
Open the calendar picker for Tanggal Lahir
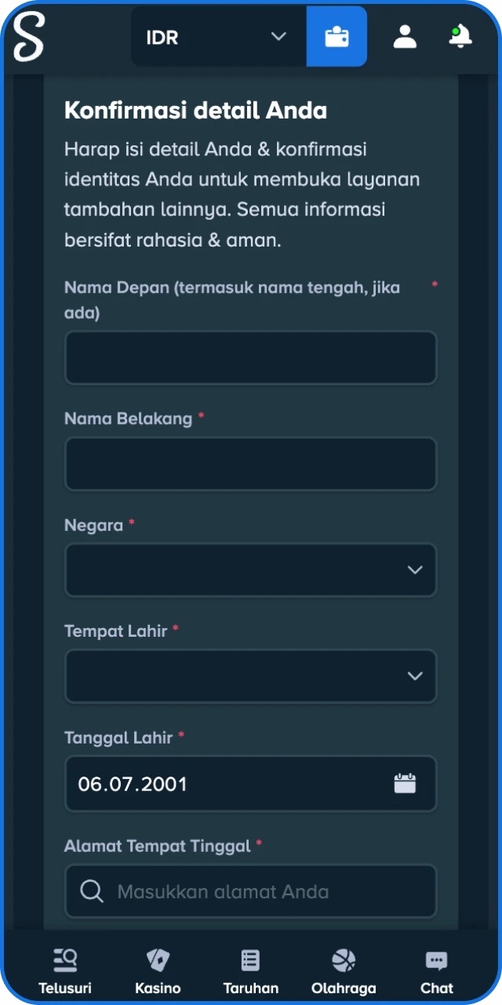point(405,783)
